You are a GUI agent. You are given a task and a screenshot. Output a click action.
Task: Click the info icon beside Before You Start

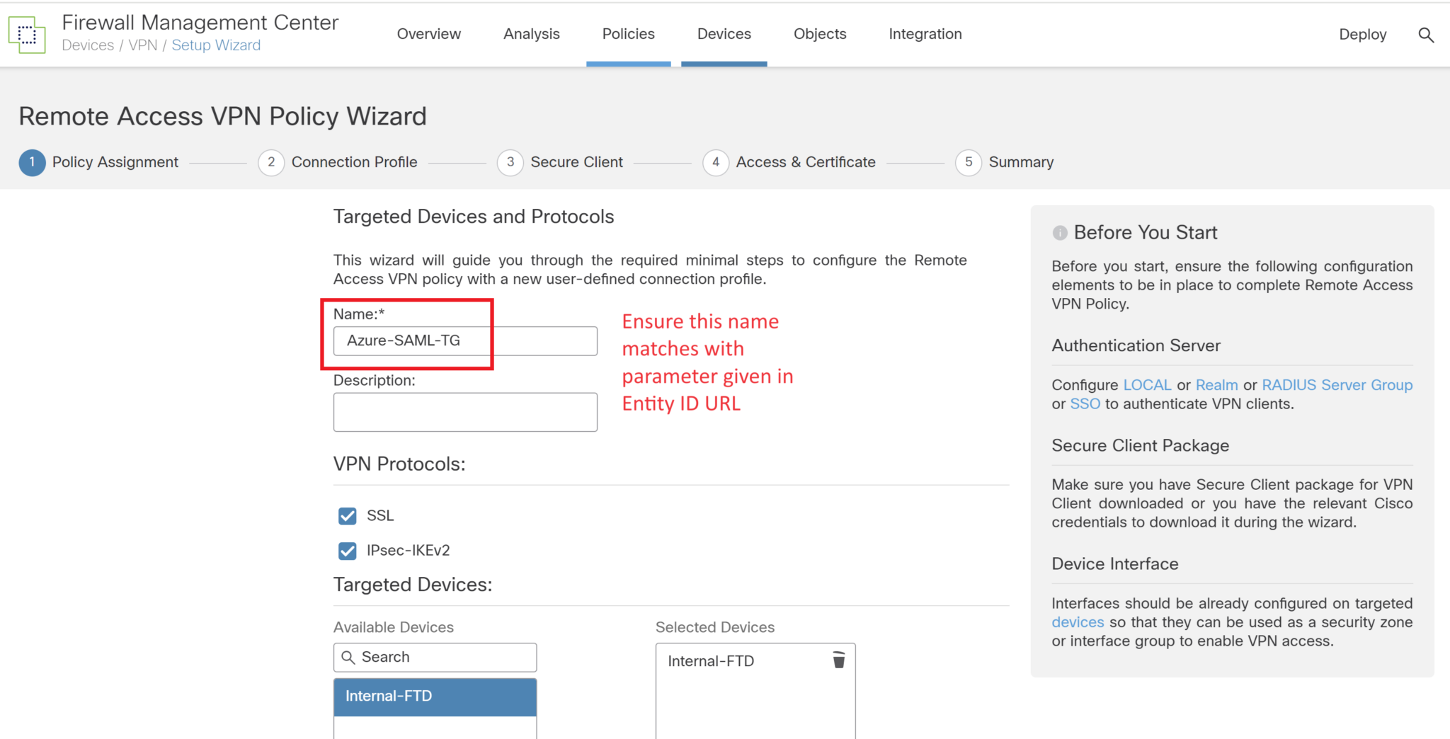pyautogui.click(x=1058, y=232)
